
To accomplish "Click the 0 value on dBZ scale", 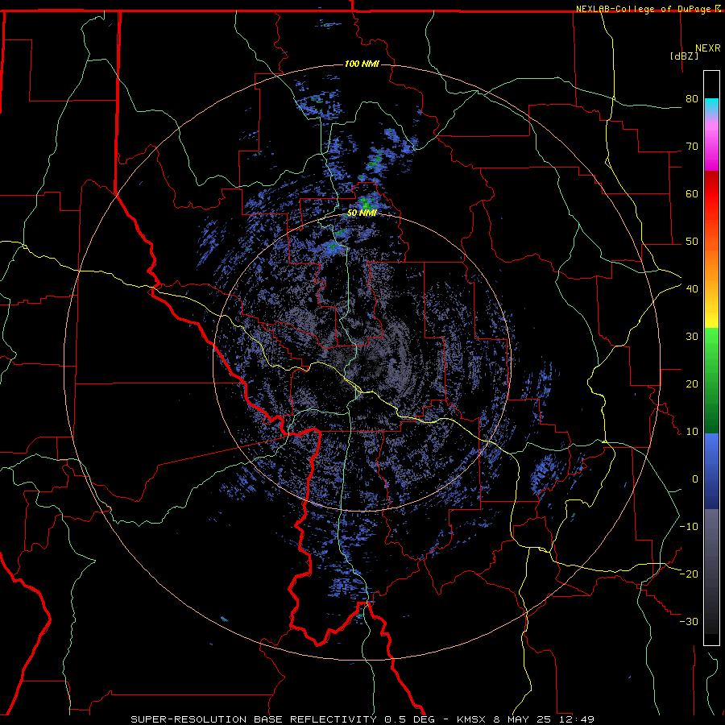I will 695,479.
